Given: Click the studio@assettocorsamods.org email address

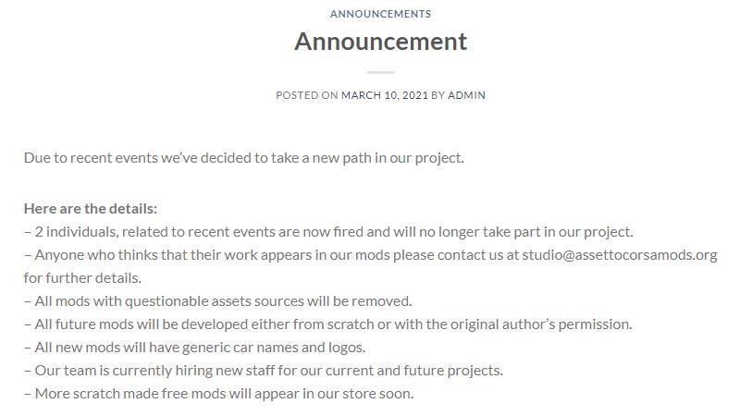Looking at the screenshot, I should [x=620, y=255].
